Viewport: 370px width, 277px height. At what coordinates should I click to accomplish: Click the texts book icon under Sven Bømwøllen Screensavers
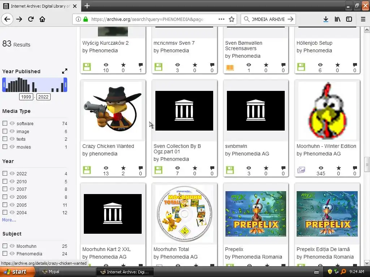coord(230,67)
